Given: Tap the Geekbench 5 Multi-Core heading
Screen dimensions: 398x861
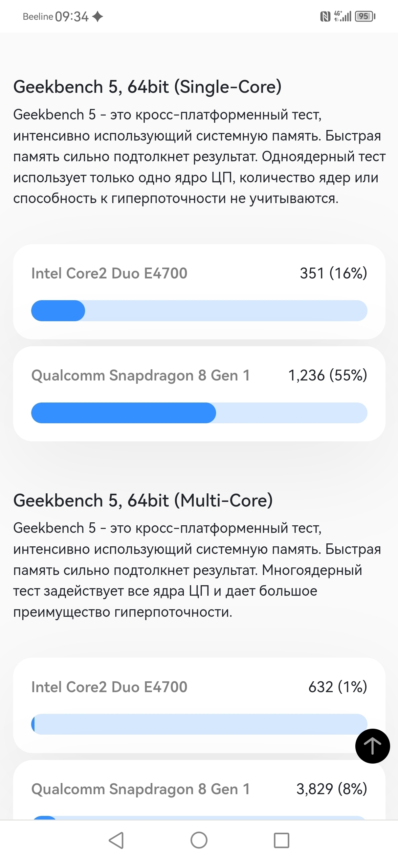Looking at the screenshot, I should click(143, 500).
